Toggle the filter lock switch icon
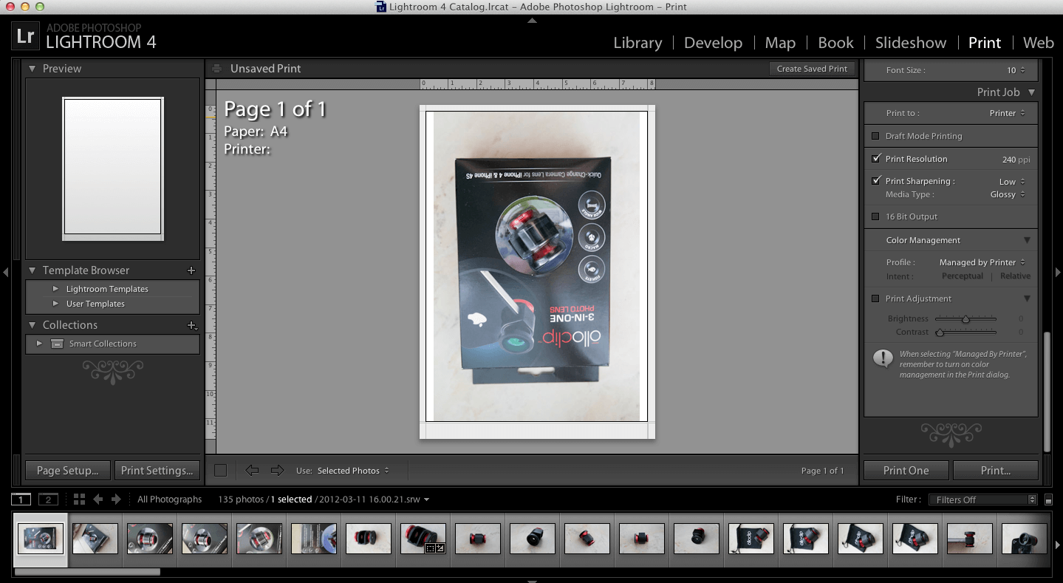 click(1047, 500)
